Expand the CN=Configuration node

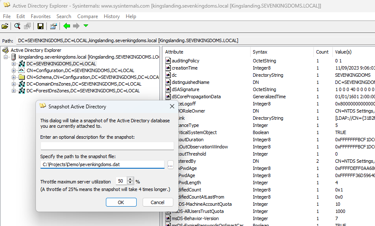(13, 70)
